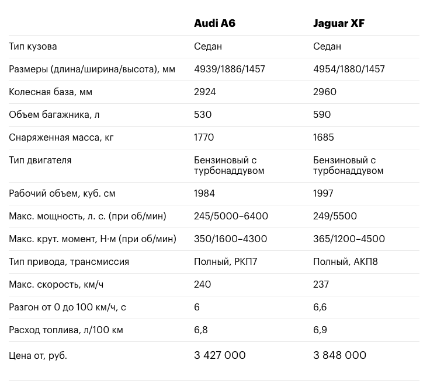This screenshot has height=388, width=444.
Task: Click the Jaguar fuel consumption value 6,9
Action: tap(320, 330)
